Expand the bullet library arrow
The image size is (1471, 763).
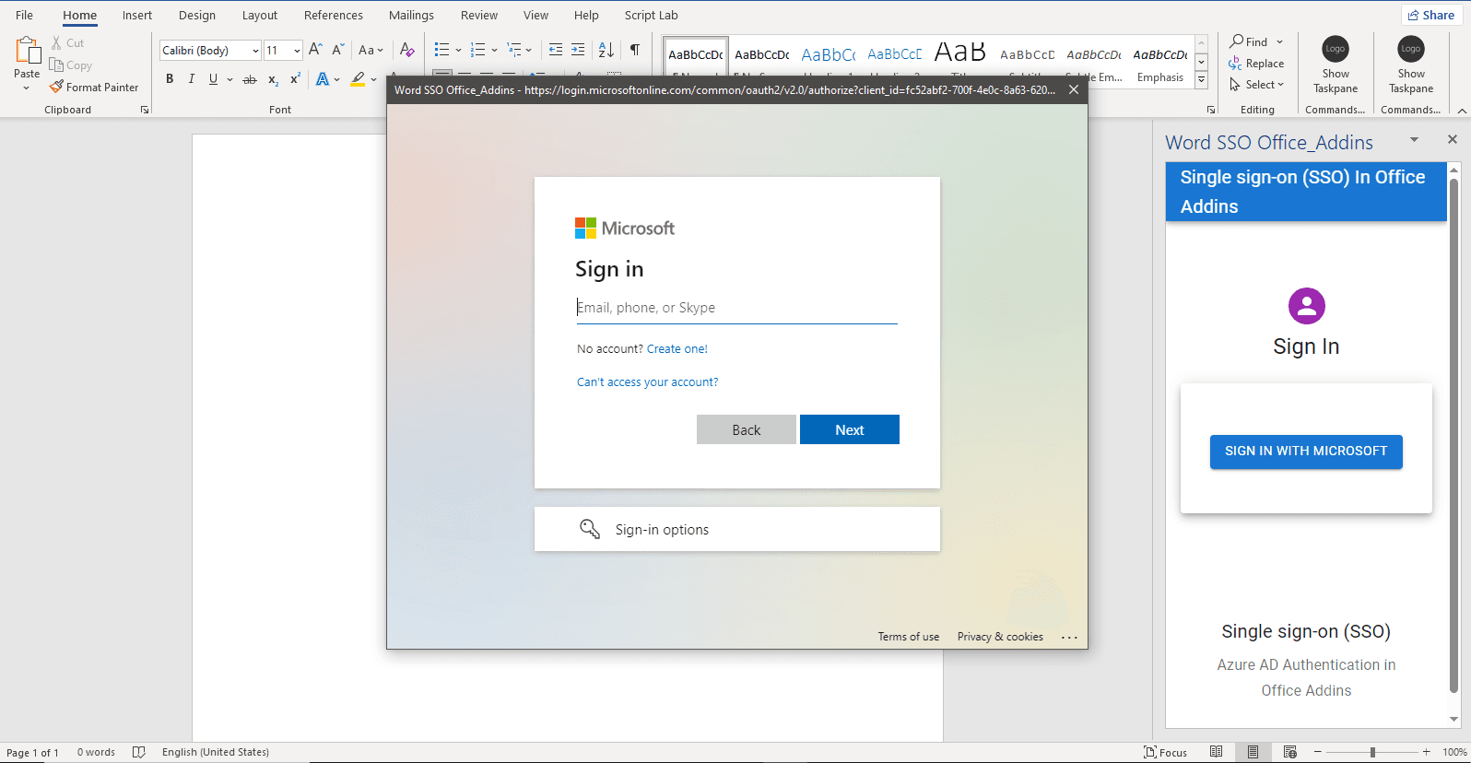[x=458, y=50]
